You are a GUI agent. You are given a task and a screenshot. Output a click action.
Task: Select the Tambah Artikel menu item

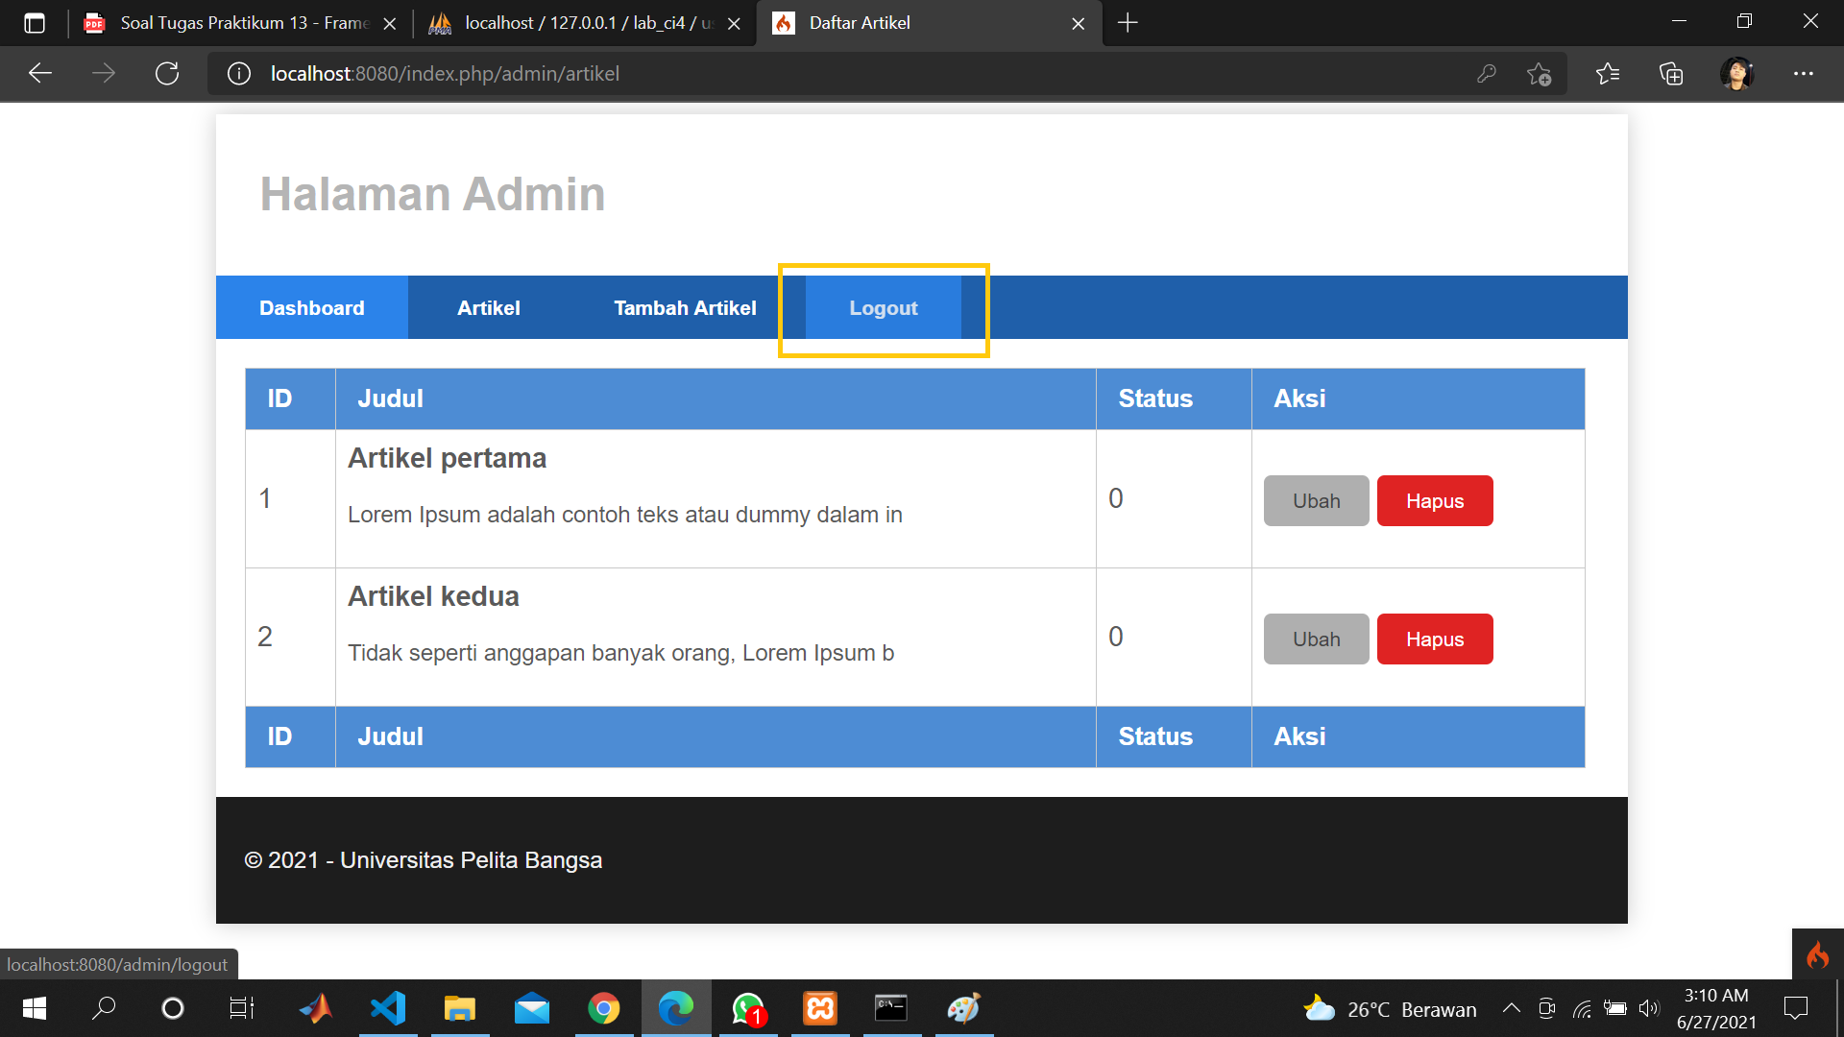684,307
